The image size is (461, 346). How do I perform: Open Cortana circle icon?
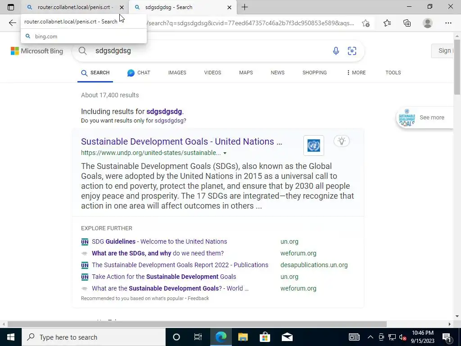(176, 337)
